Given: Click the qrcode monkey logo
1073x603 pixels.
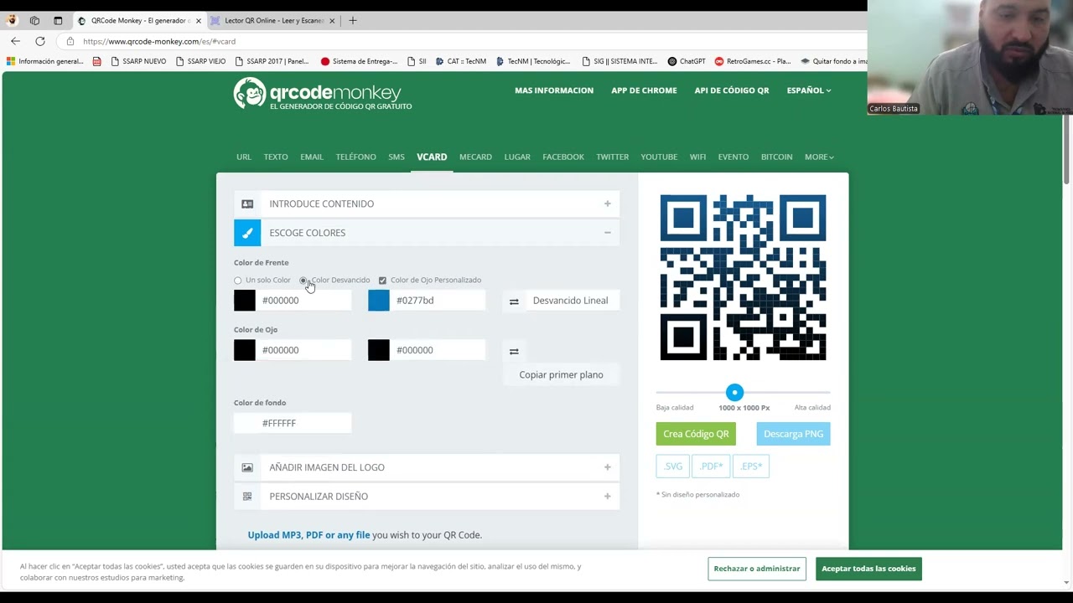Looking at the screenshot, I should pos(323,94).
